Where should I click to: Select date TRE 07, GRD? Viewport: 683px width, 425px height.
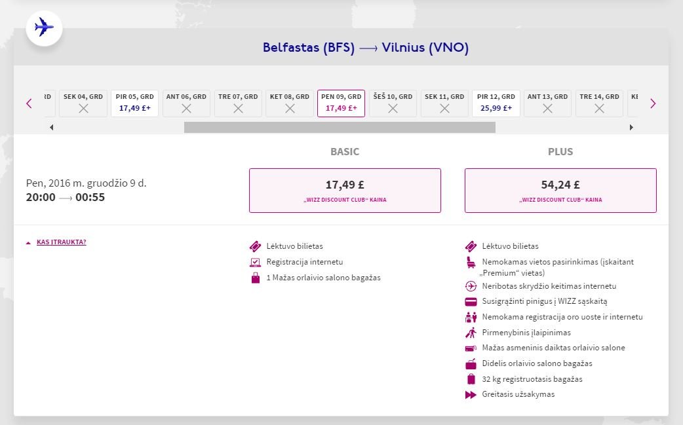tap(239, 103)
